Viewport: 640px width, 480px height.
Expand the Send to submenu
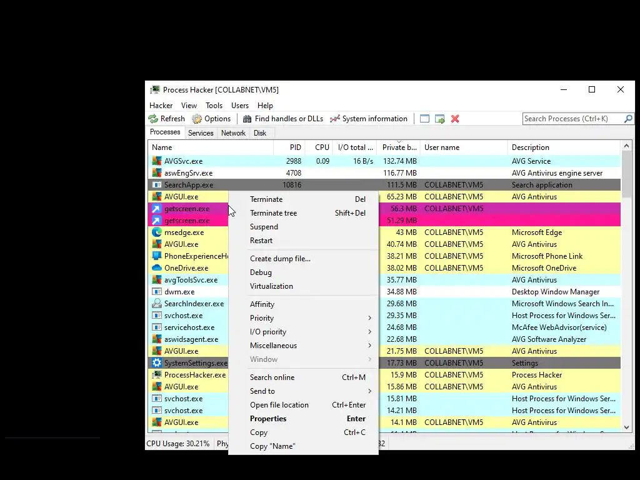click(x=369, y=391)
